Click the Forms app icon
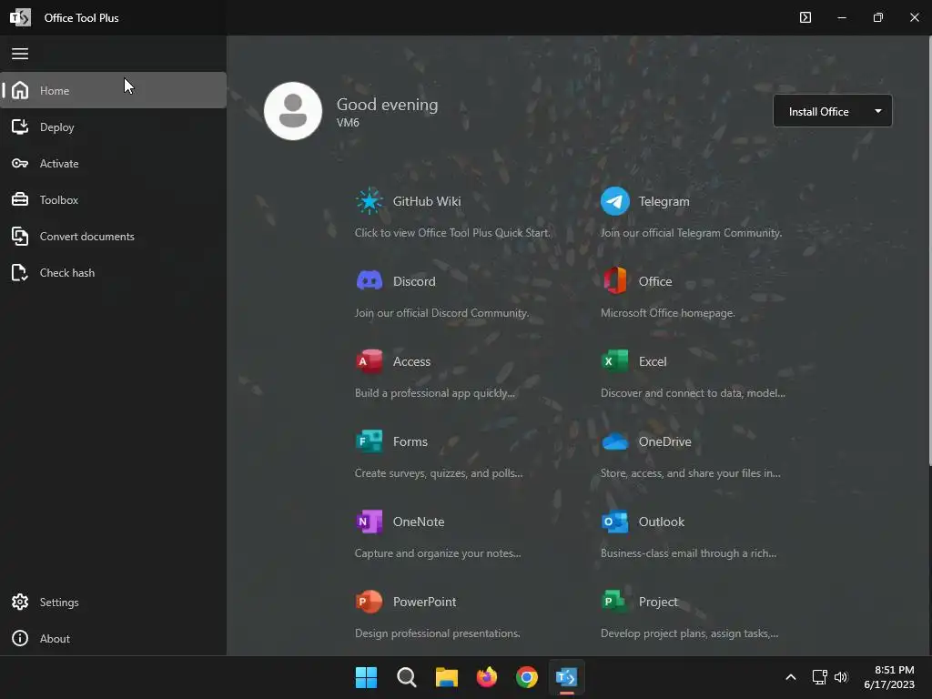 [370, 441]
